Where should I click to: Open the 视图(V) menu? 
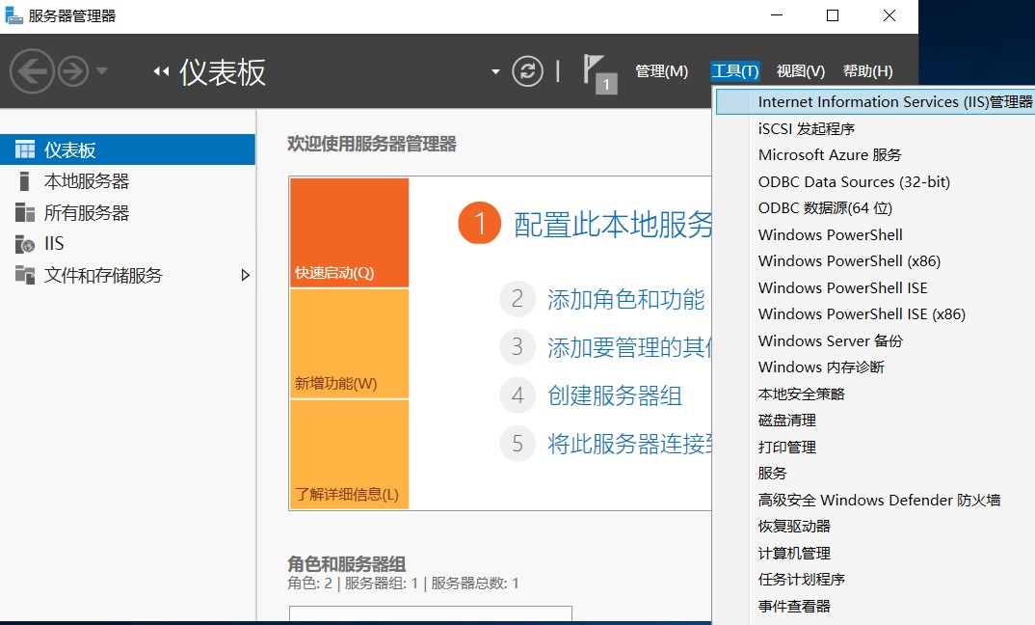[x=801, y=71]
